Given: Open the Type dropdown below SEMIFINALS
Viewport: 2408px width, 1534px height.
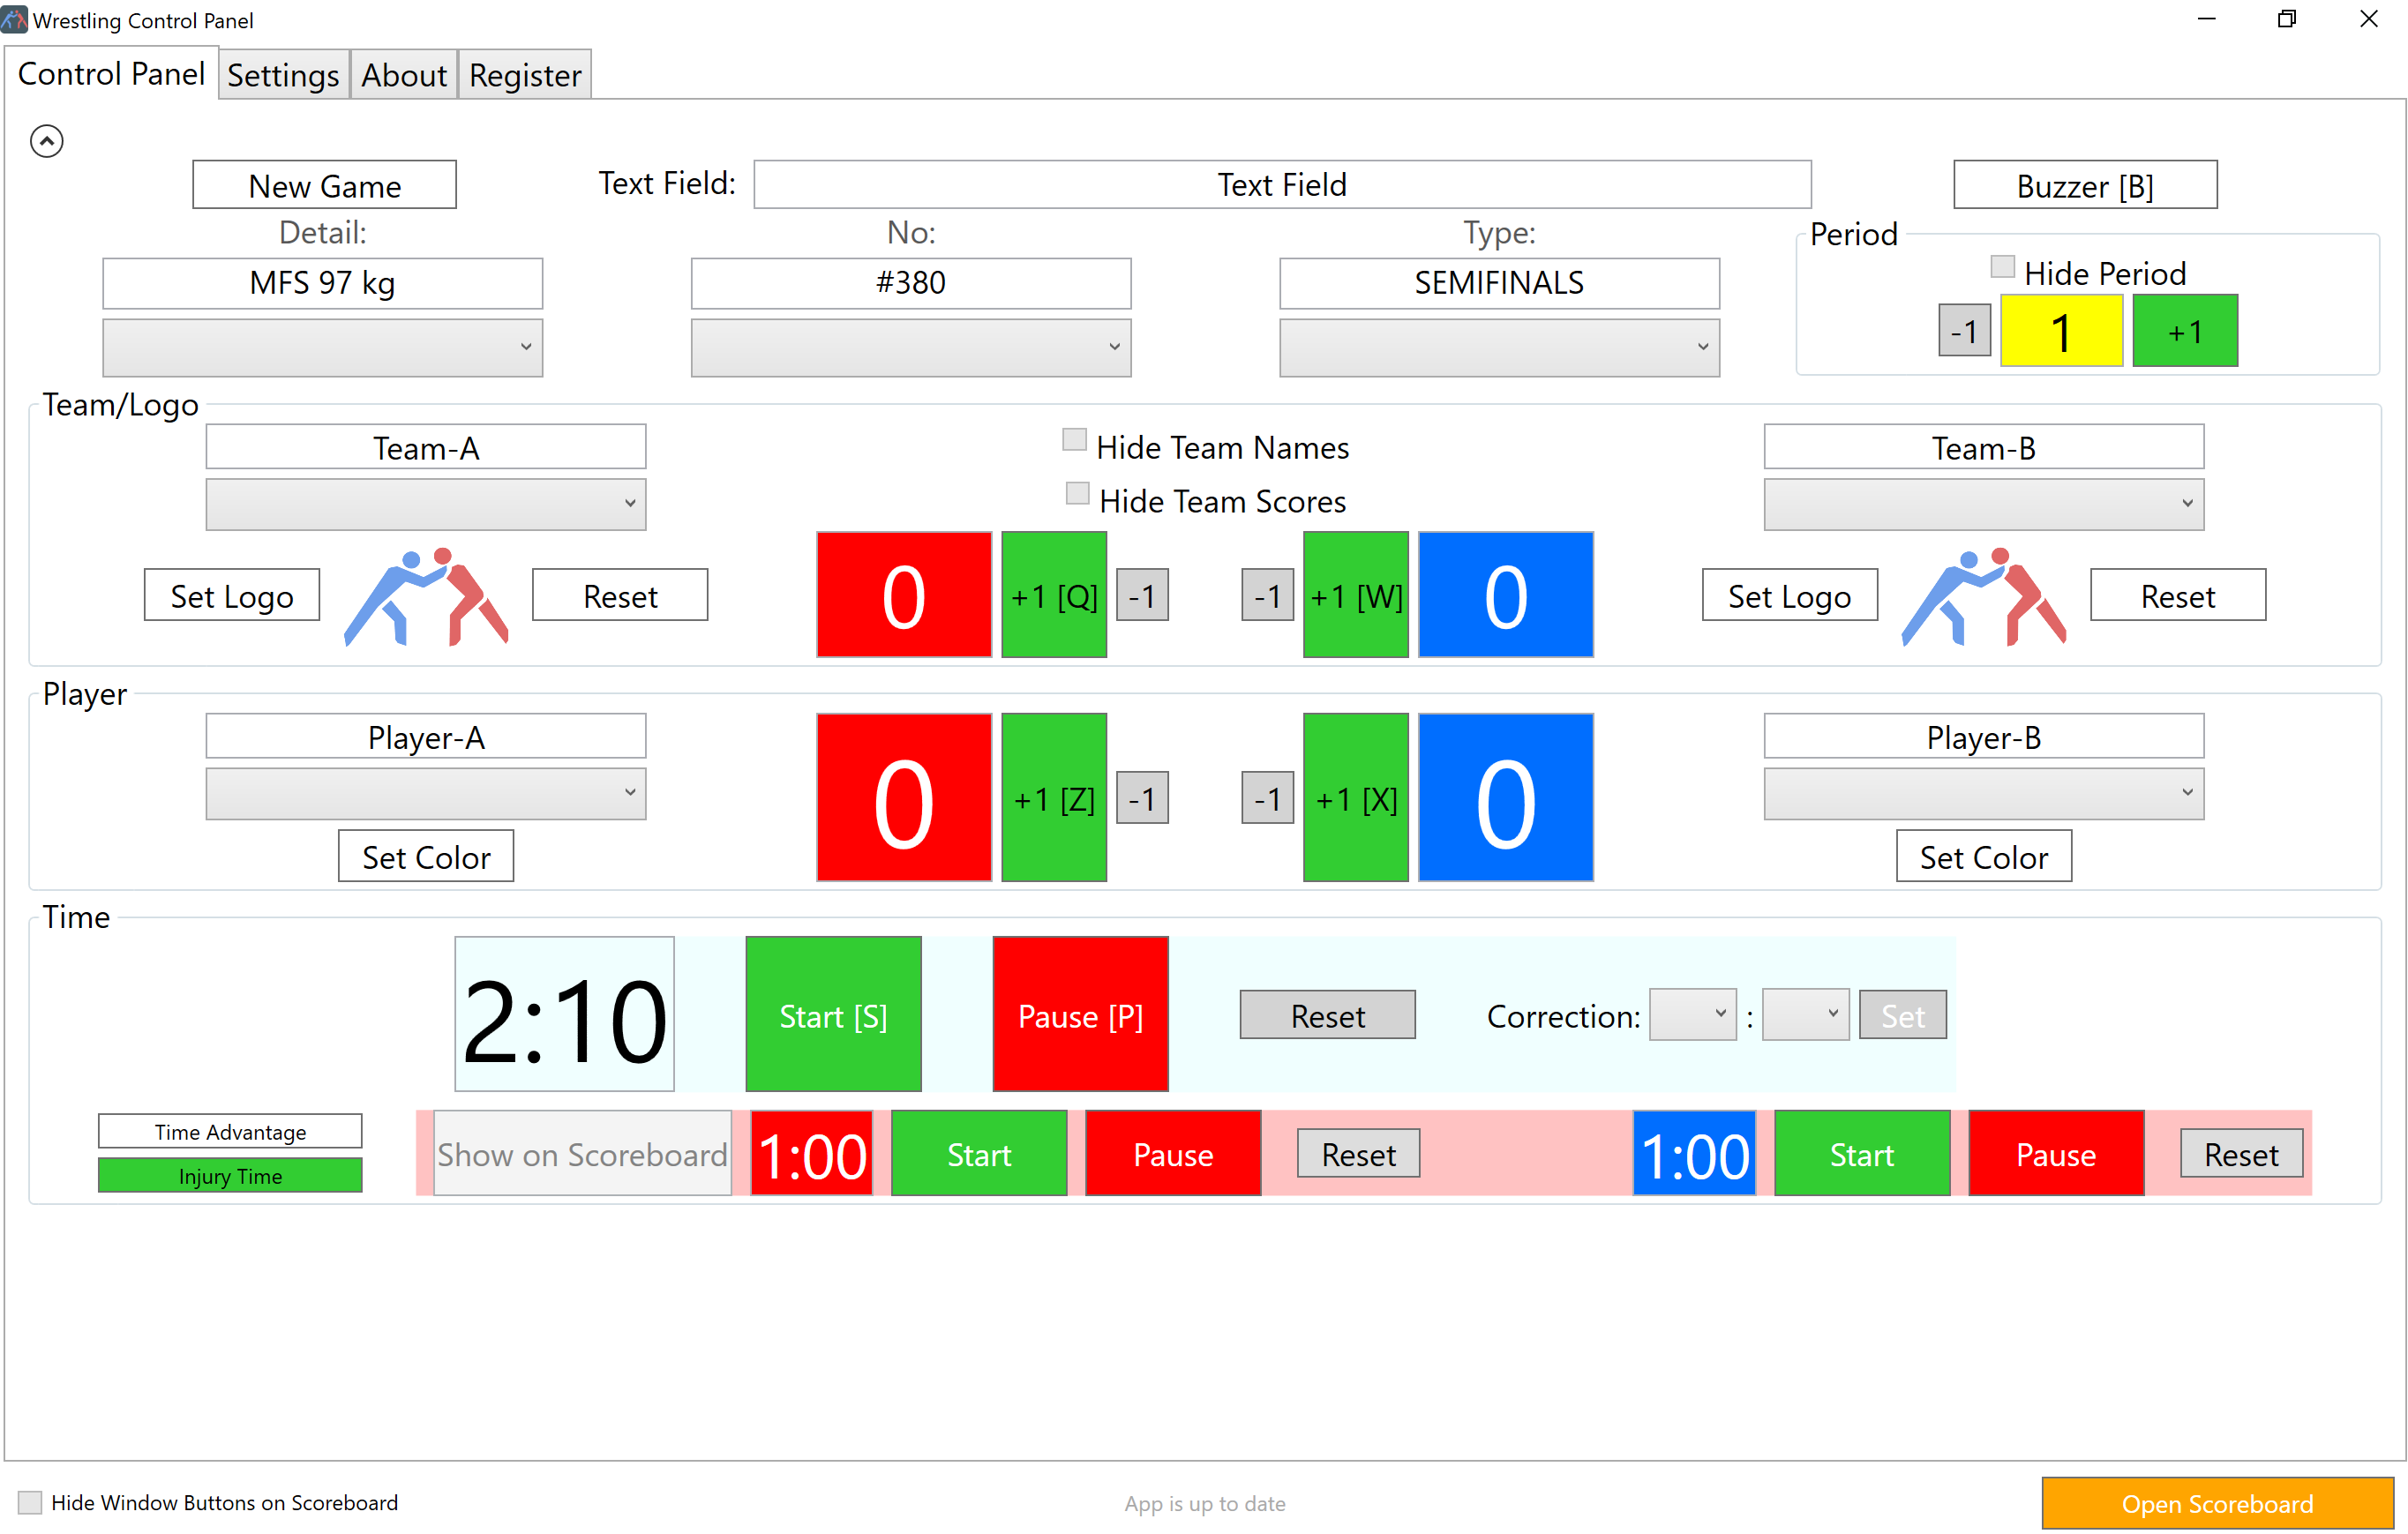Looking at the screenshot, I should click(1498, 347).
